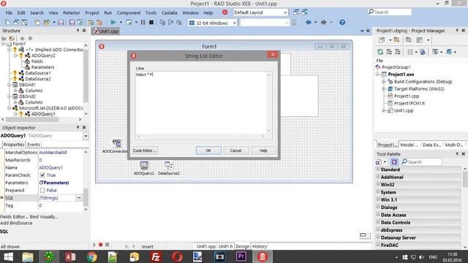This screenshot has width=468, height=263.
Task: Click OK in String List Editor
Action: pyautogui.click(x=208, y=150)
